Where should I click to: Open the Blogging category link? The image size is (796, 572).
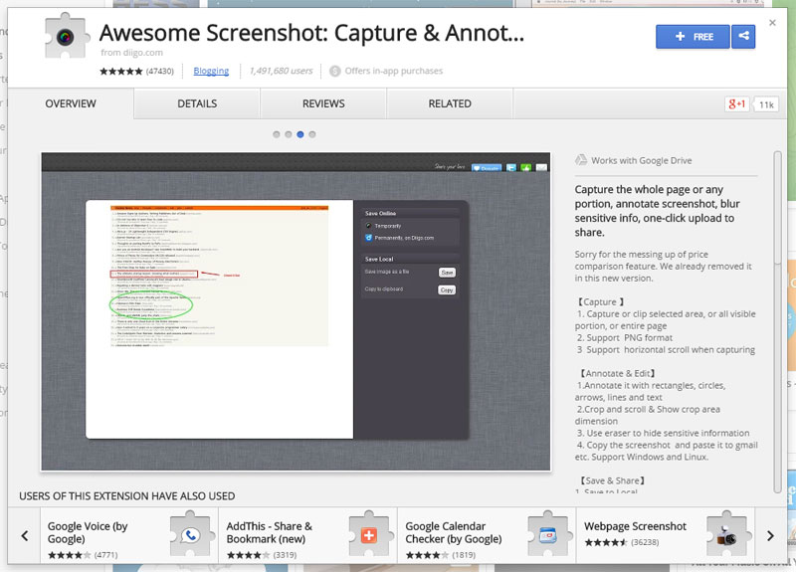coord(211,72)
